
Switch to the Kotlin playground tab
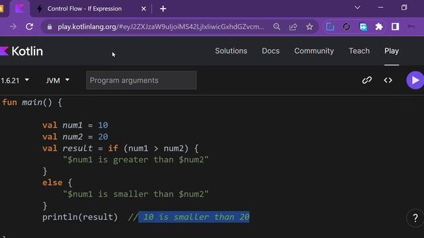(19, 9)
